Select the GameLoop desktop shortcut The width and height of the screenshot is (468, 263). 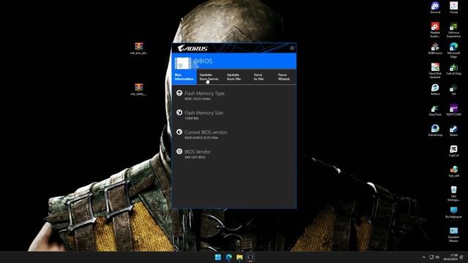(x=435, y=130)
